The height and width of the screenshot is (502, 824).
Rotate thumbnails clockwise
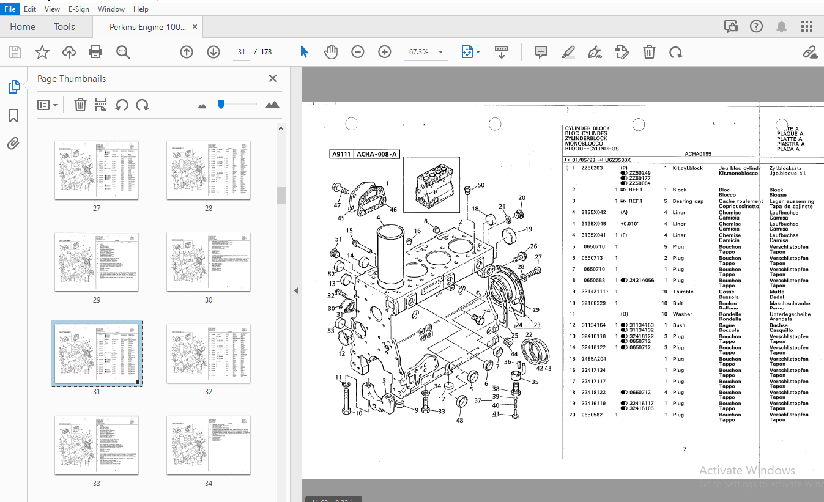(x=143, y=105)
